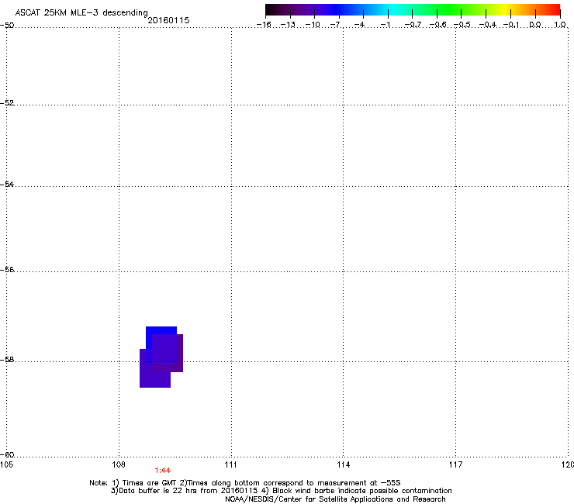Click the red pass time "1:44"

click(163, 471)
